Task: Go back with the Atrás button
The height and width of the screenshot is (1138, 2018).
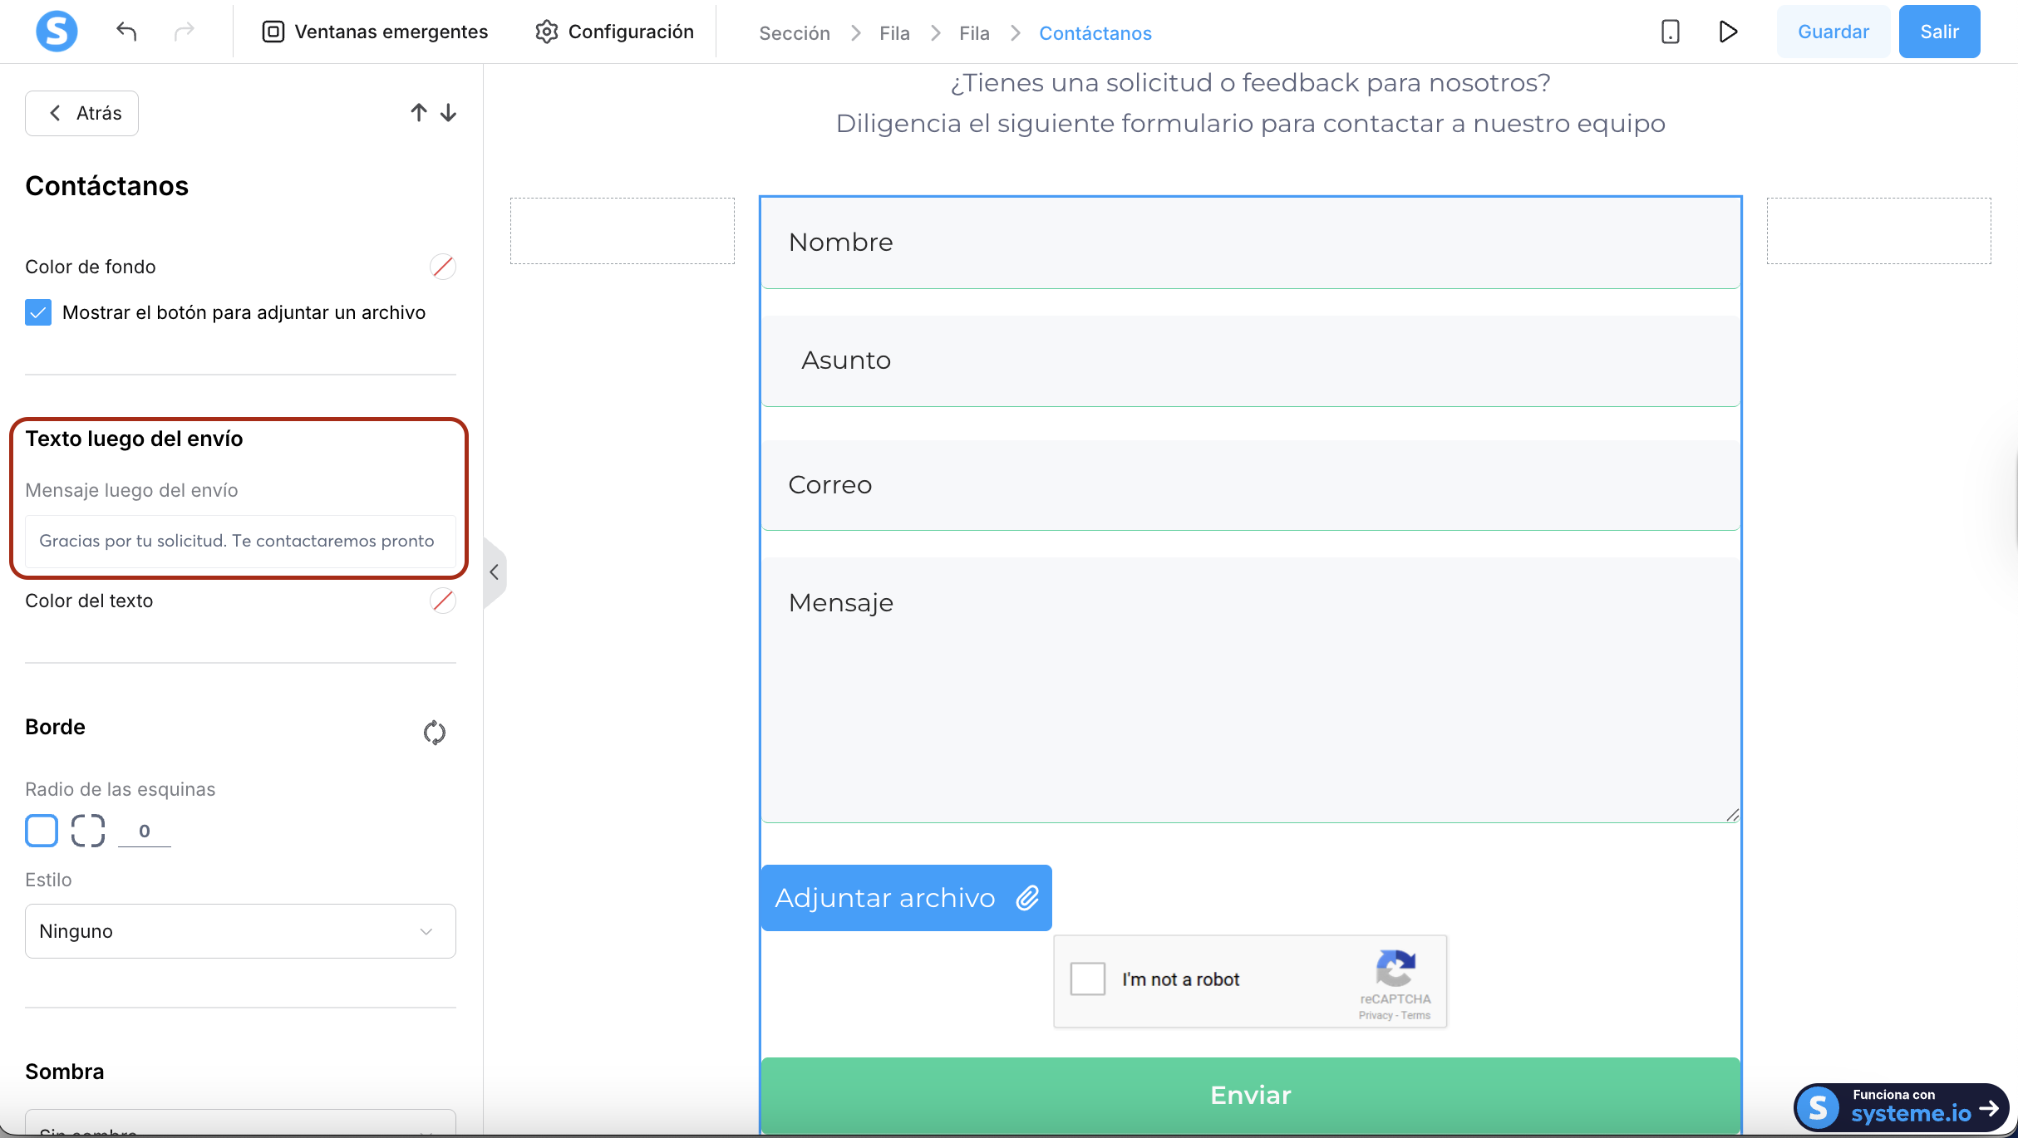Action: (82, 113)
